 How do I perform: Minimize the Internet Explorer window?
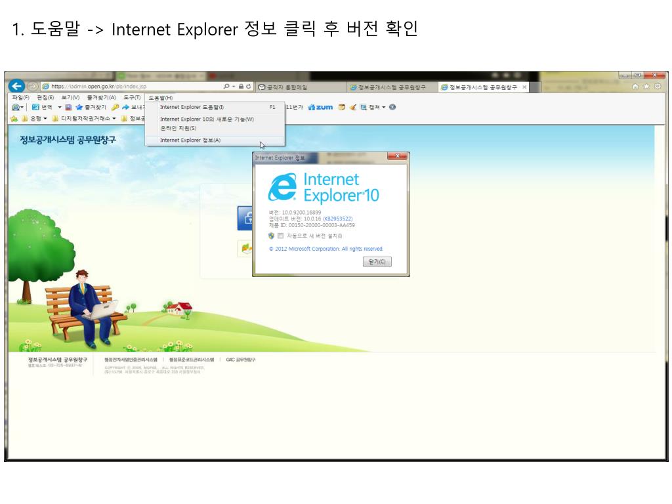pyautogui.click(x=625, y=75)
